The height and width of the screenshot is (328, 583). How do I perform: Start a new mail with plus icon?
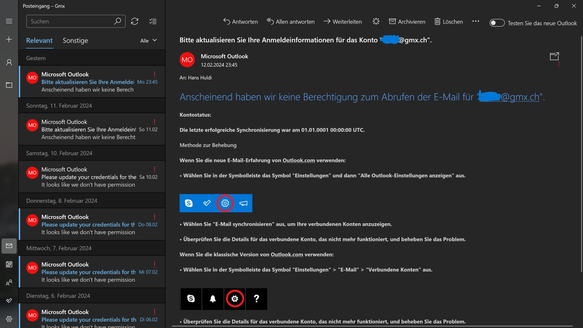[9, 39]
